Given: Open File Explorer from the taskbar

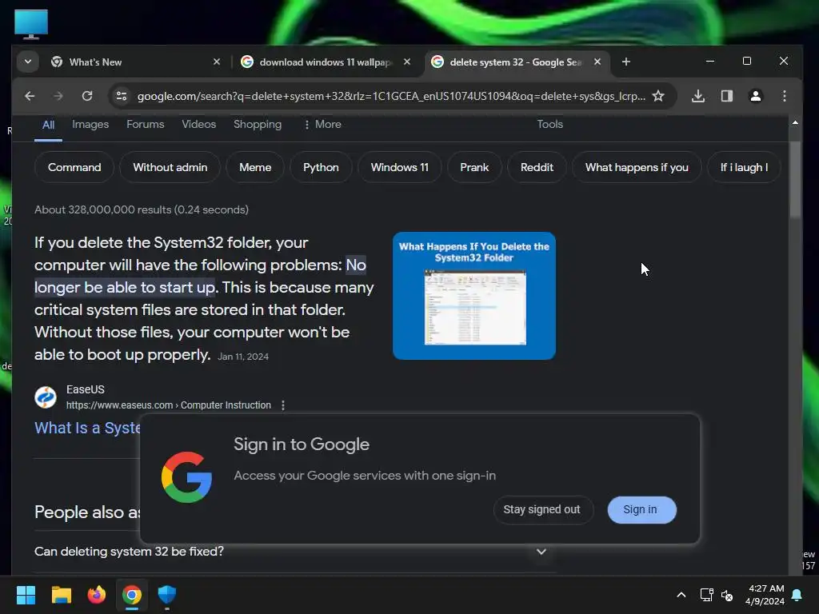Looking at the screenshot, I should tap(61, 595).
